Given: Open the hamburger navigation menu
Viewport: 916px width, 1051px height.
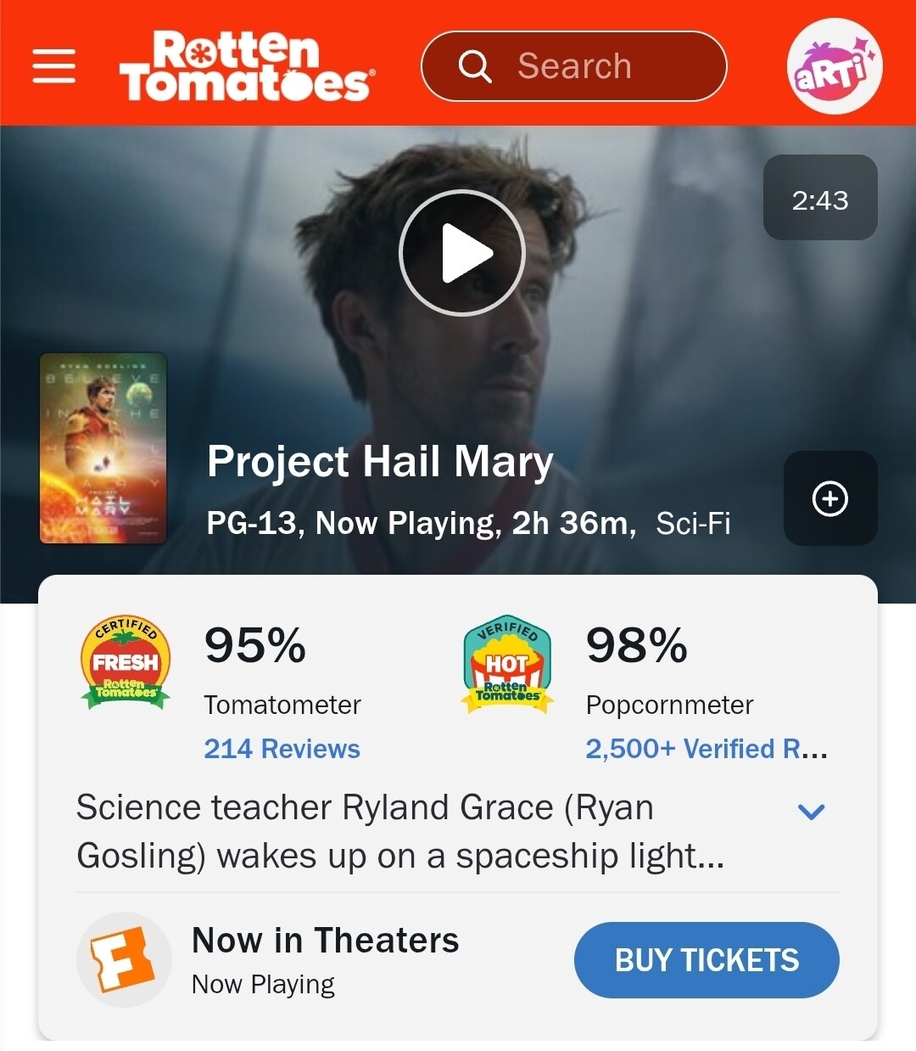Looking at the screenshot, I should click(54, 66).
